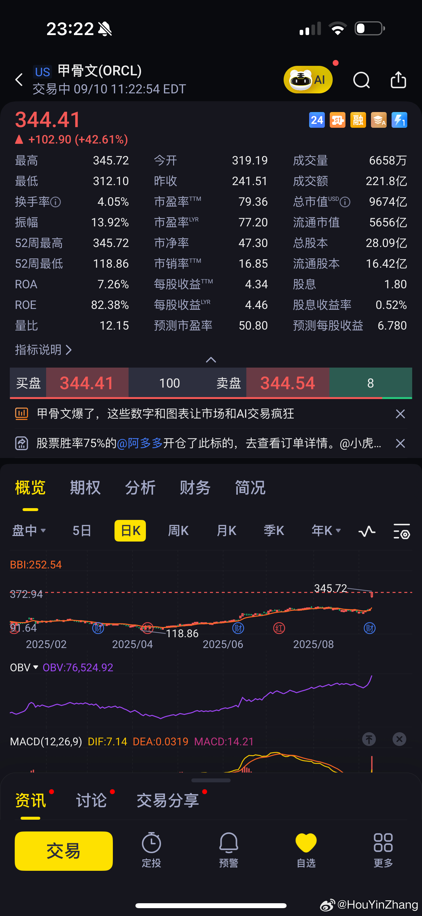
Task: Tap the 财 marker near 2025/06
Action: click(x=238, y=628)
